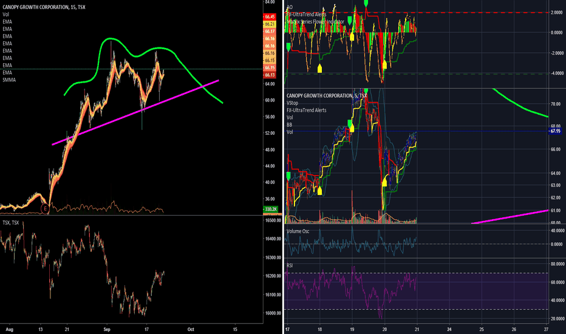
Task: Click the yellow 66.21 price label
Action: click(x=270, y=24)
